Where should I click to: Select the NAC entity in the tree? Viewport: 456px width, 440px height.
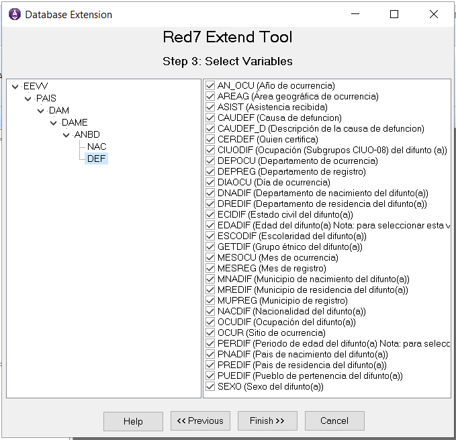point(97,146)
